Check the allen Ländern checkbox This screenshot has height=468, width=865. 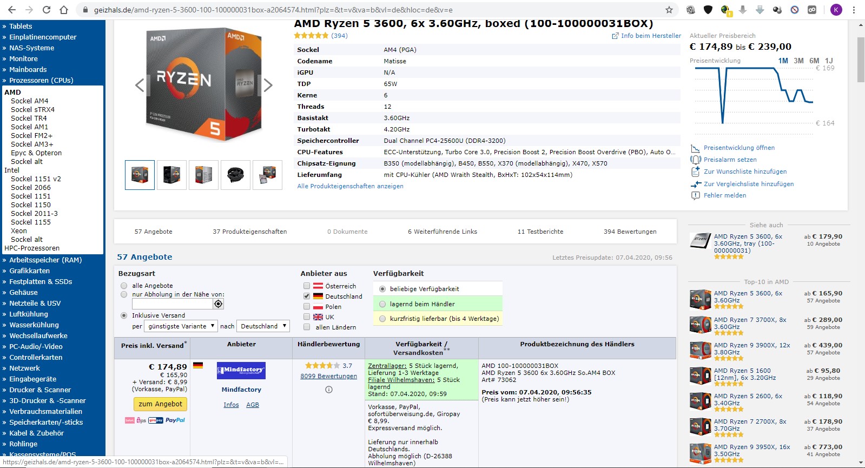click(x=307, y=327)
